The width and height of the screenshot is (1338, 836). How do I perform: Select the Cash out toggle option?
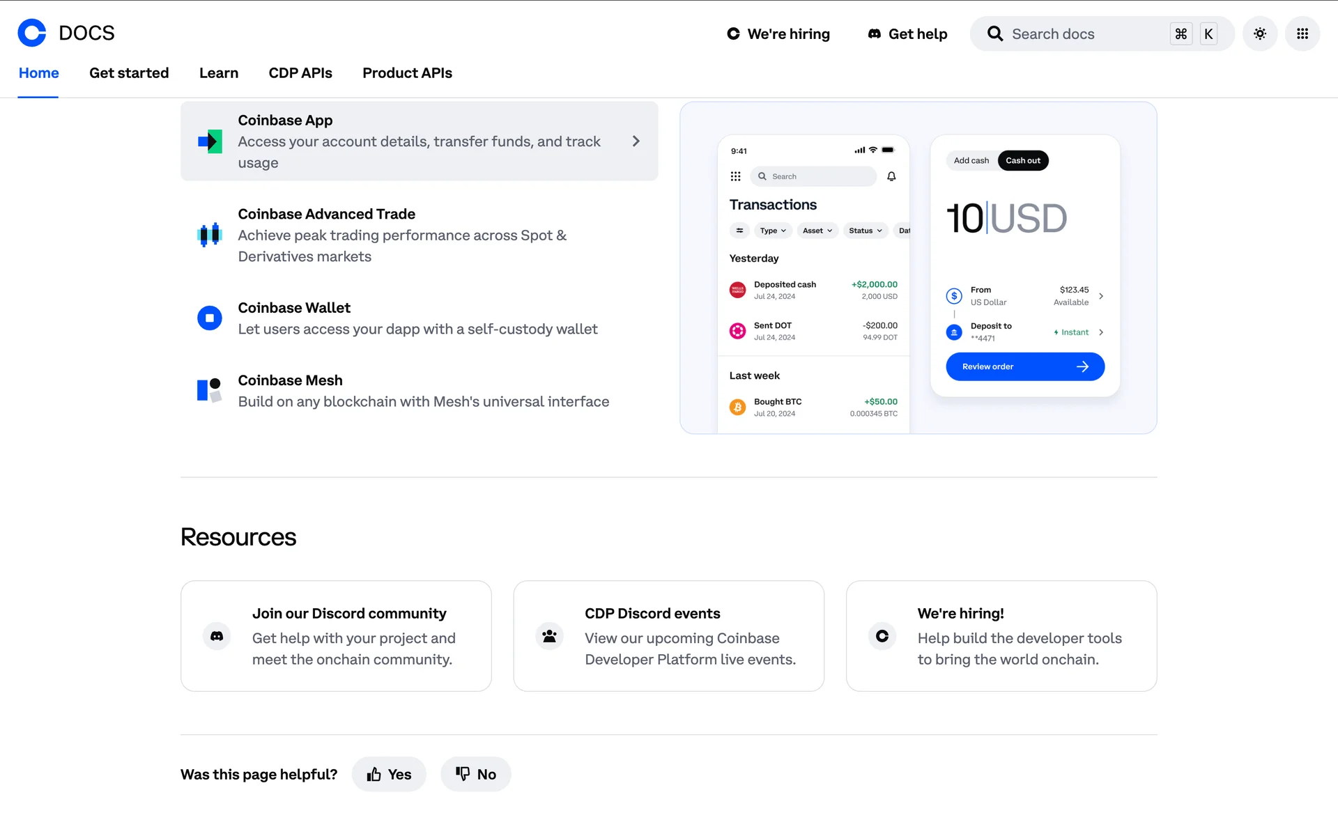(x=1022, y=160)
